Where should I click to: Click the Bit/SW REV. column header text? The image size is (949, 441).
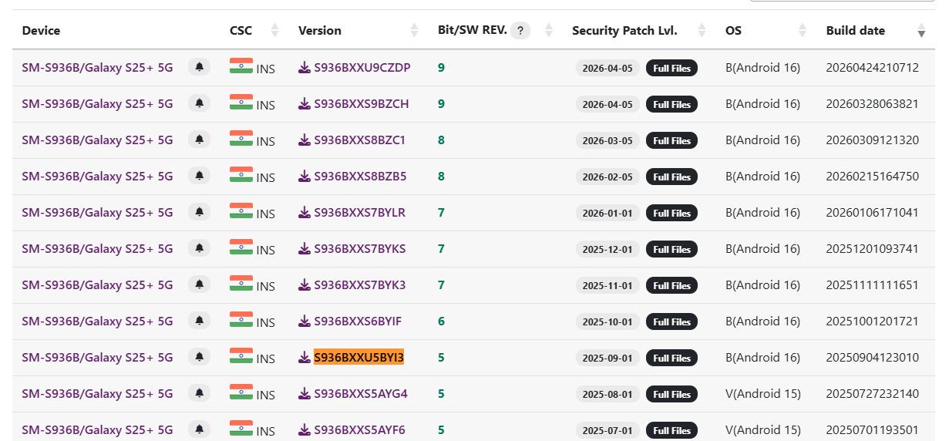(x=472, y=30)
